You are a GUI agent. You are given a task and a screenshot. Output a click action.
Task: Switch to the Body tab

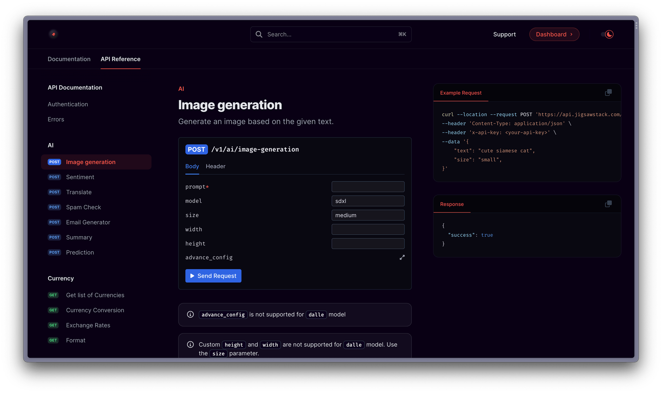coord(192,166)
